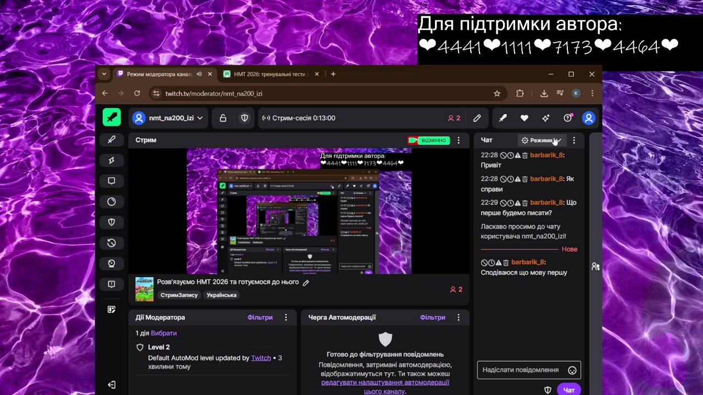Click the СтримЗапису tag

(179, 295)
